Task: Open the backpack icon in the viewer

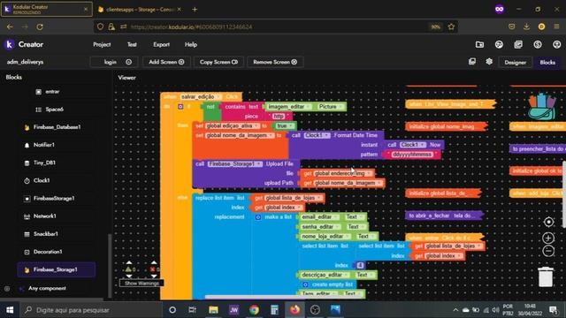Action: click(541, 107)
